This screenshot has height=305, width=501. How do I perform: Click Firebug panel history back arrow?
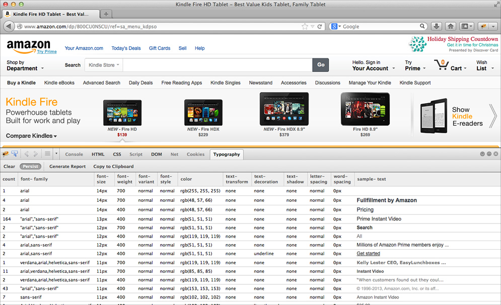[27, 154]
